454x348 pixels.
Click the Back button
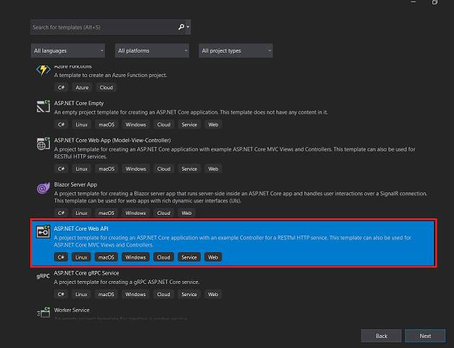point(381,336)
